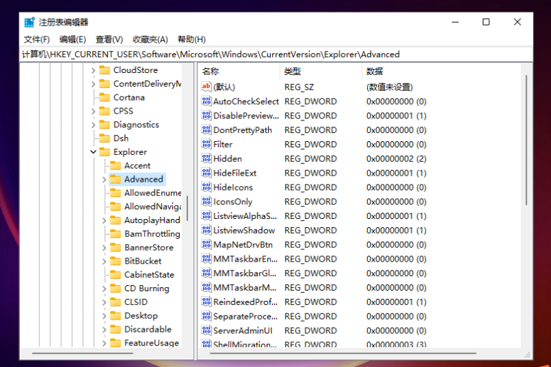Open the 编辑(E) menu

pos(72,39)
